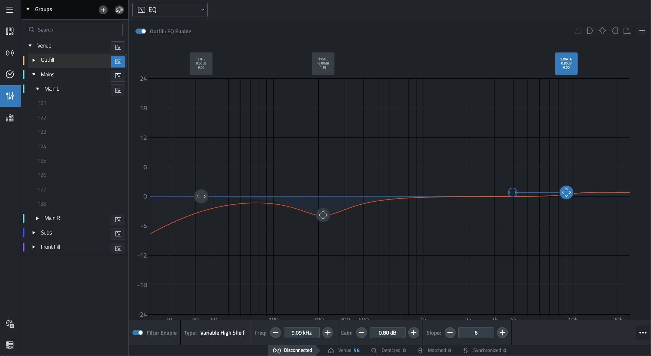The width and height of the screenshot is (651, 356).
Task: Open the network discovery sidebar icon
Action: pos(10,53)
